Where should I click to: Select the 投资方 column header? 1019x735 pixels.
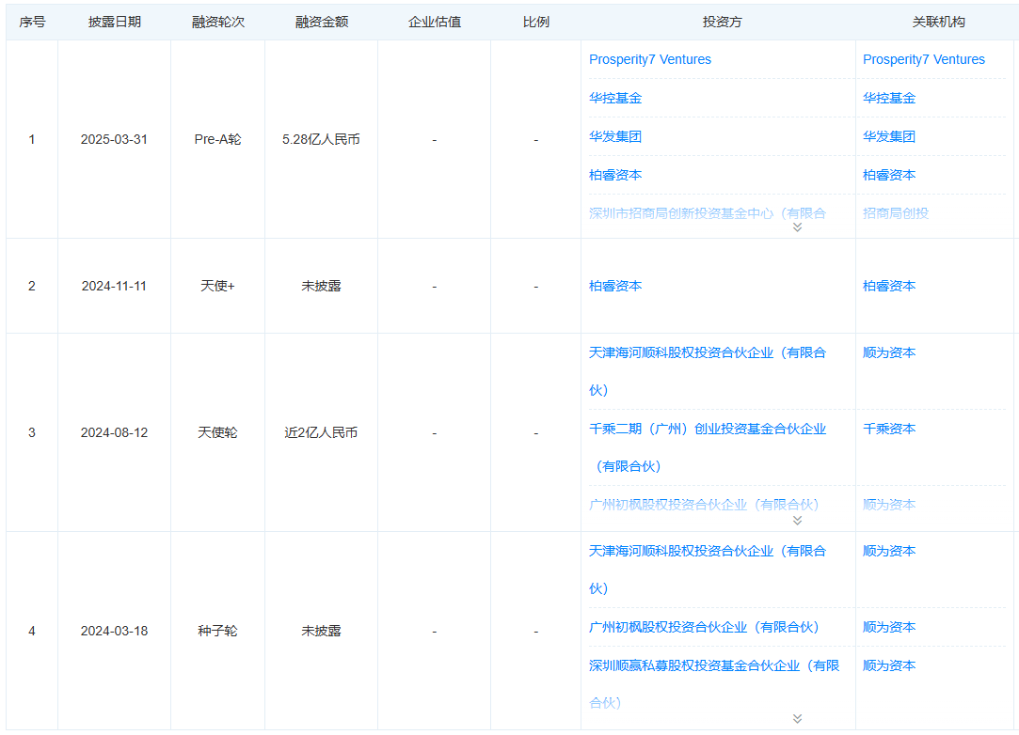[x=722, y=22]
